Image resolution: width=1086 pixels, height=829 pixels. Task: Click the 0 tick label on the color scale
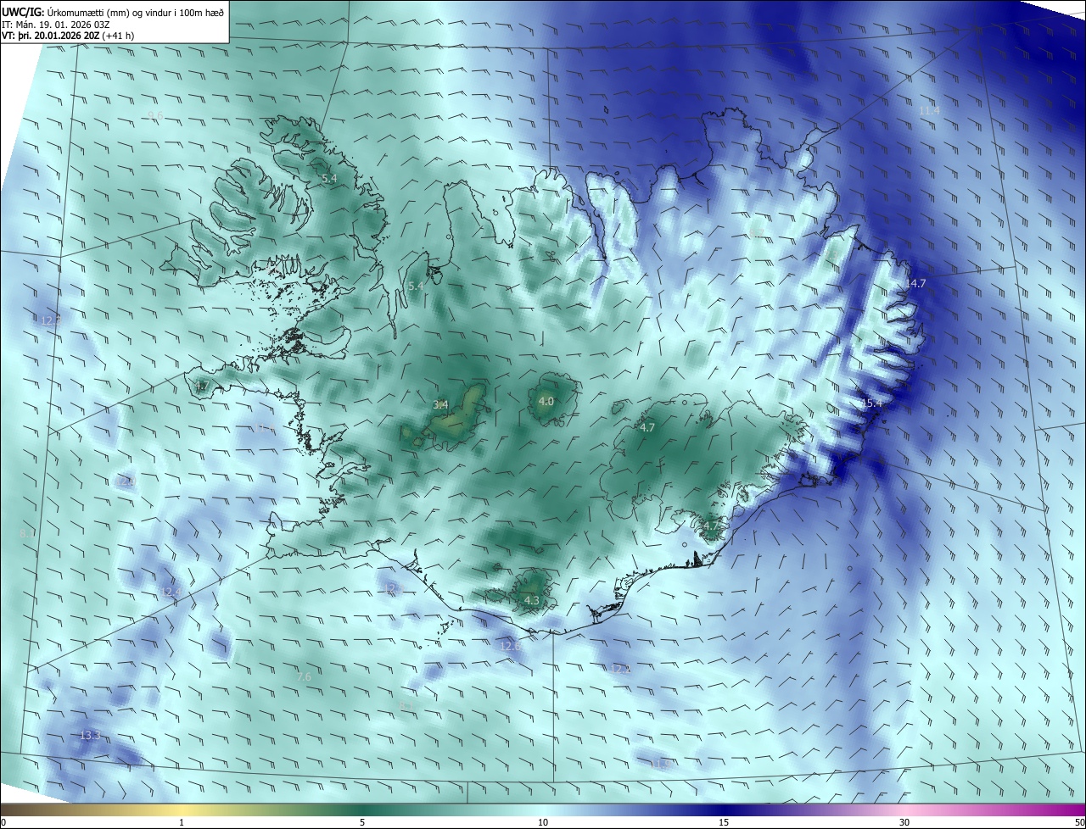(3, 822)
